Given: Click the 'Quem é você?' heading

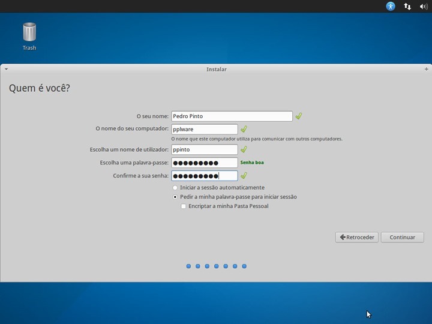Looking at the screenshot, I should [40, 88].
